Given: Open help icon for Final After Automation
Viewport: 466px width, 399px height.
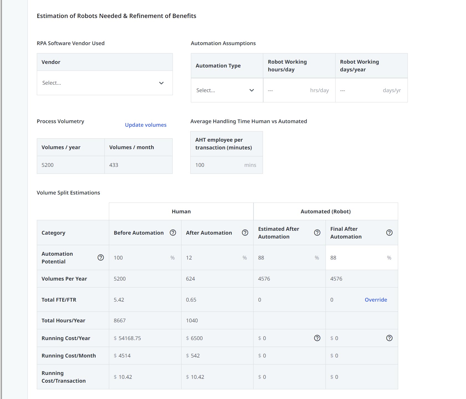Looking at the screenshot, I should point(389,233).
